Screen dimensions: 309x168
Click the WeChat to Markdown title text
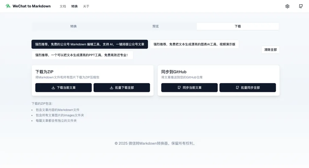(x=31, y=6)
